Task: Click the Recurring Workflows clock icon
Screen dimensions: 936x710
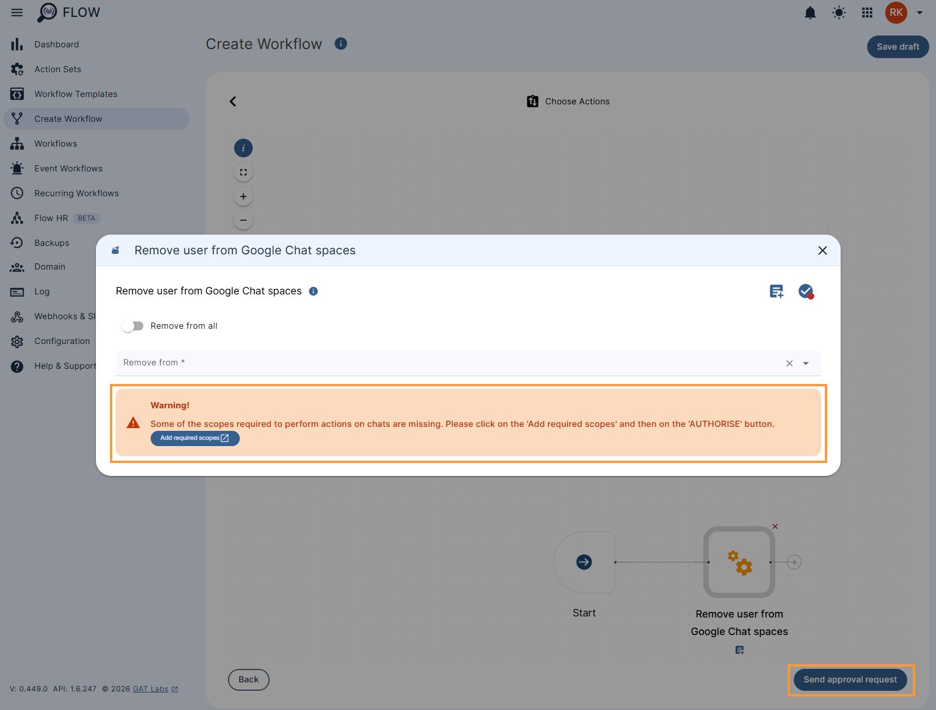Action: point(17,193)
